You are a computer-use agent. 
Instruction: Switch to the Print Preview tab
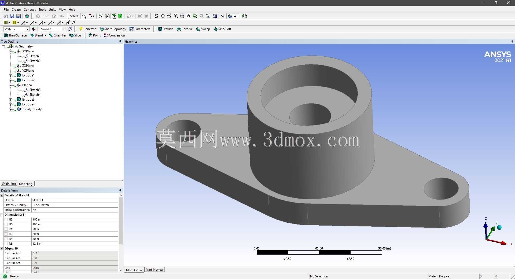pos(154,270)
